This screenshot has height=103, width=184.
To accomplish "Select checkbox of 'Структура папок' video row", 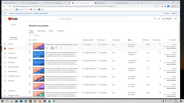I will point(30,68).
